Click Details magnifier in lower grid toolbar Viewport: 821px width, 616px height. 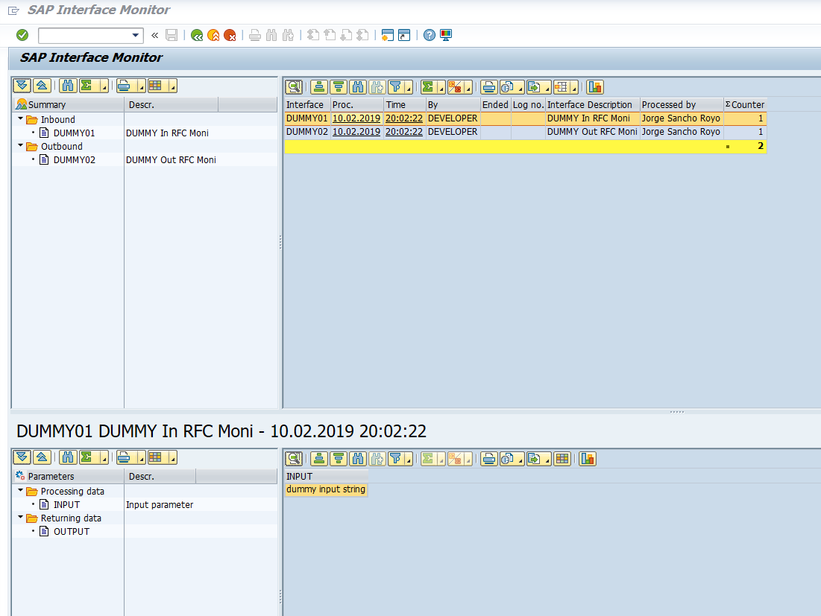coord(294,459)
